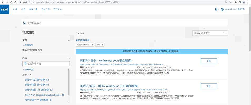The width and height of the screenshot is (251, 105).
Task: Click the magnifier in Intel.com search
Action: (24, 23)
